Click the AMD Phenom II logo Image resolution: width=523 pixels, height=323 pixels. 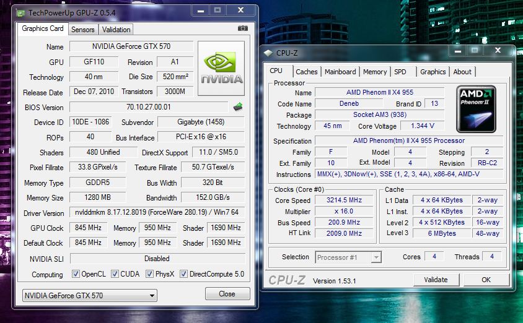476,109
